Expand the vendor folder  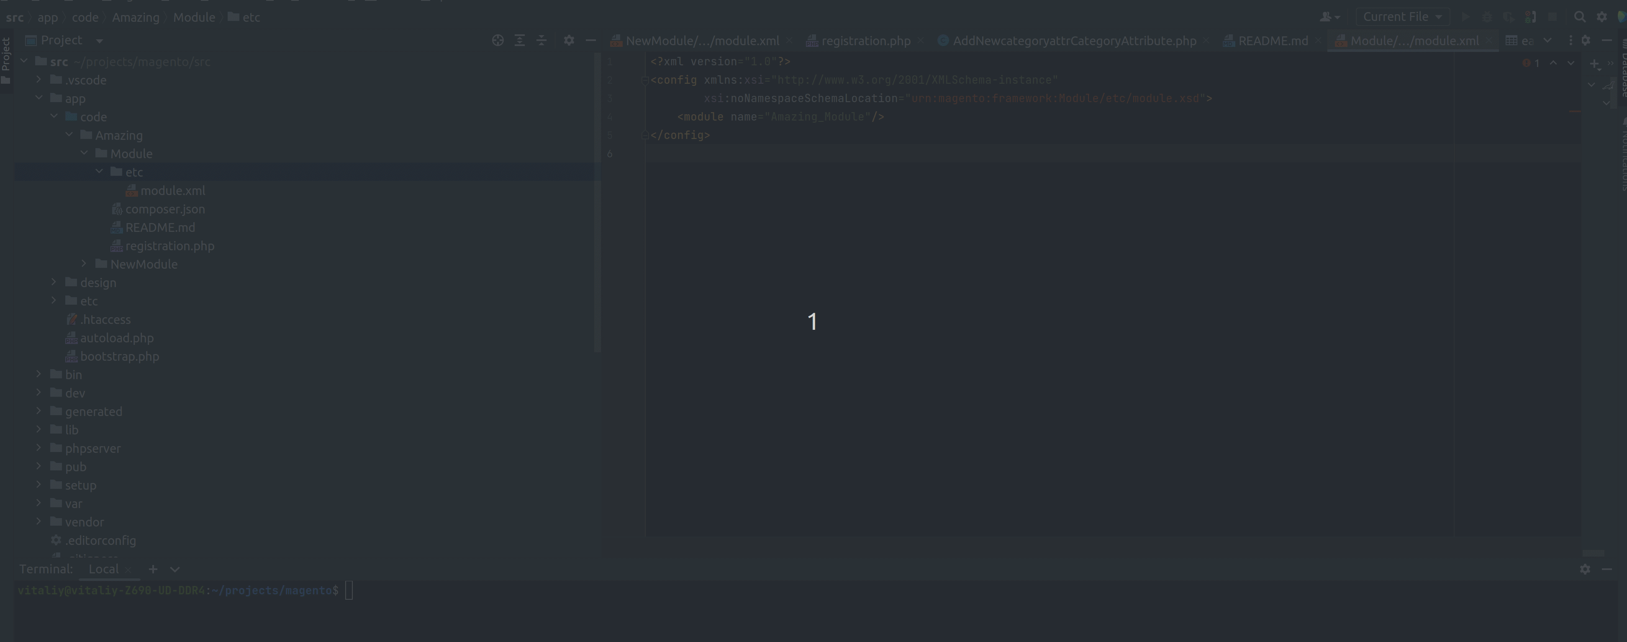pos(38,521)
